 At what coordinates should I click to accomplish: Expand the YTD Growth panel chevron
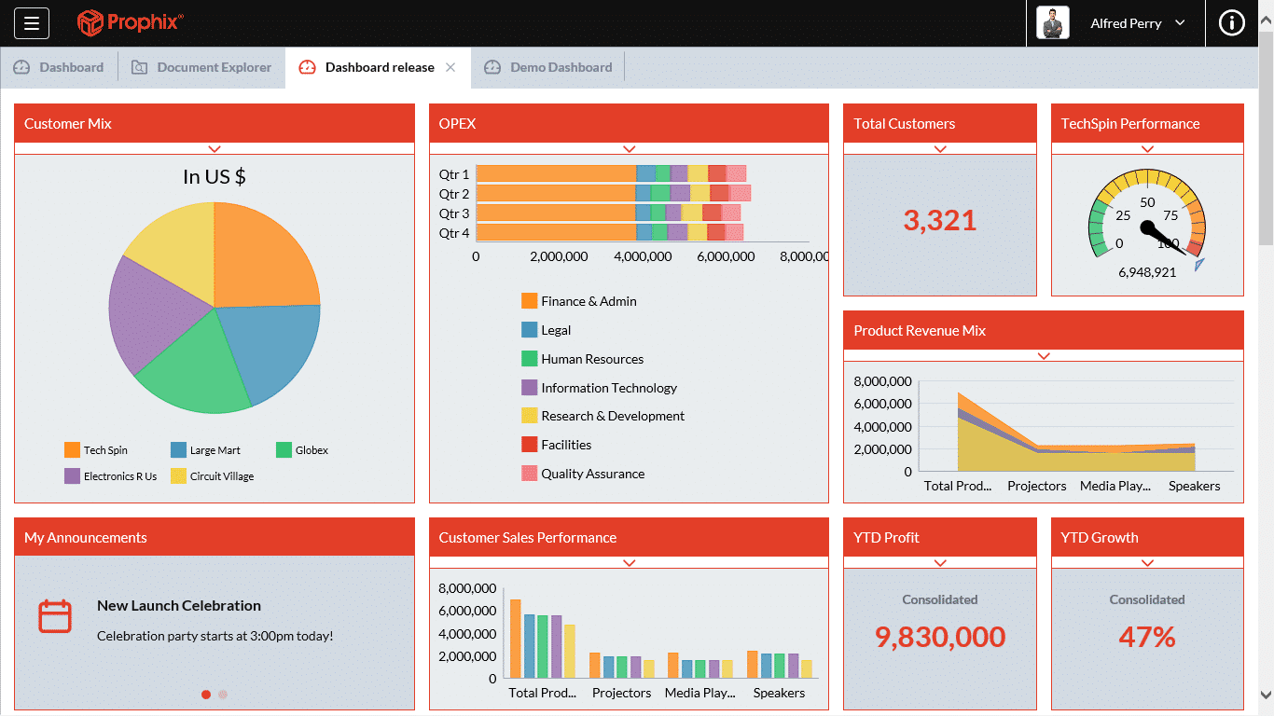click(x=1147, y=562)
